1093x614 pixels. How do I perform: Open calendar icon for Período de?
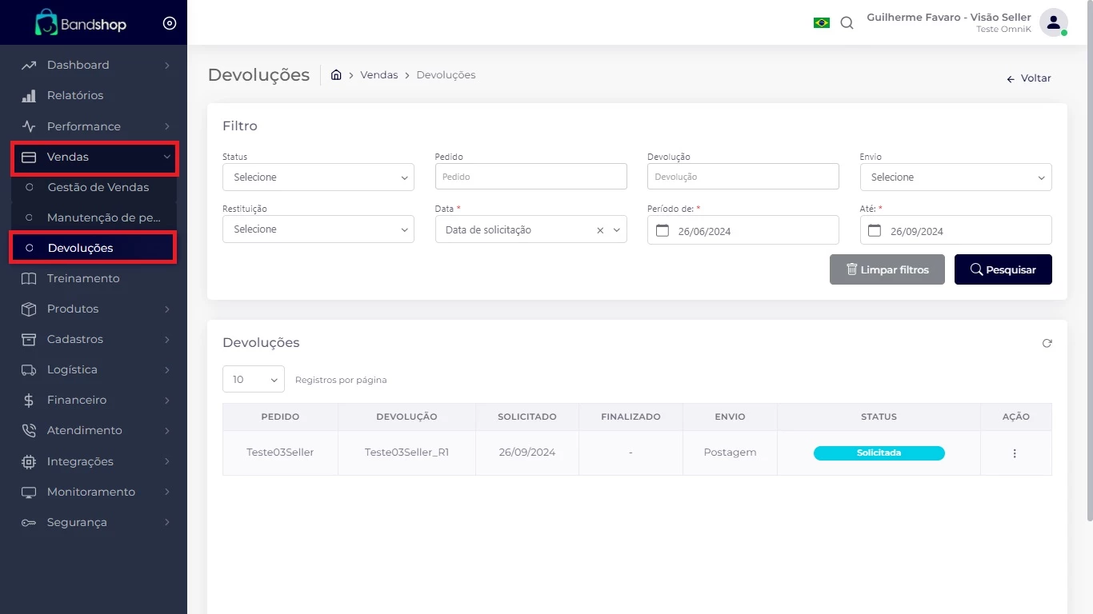coord(662,230)
